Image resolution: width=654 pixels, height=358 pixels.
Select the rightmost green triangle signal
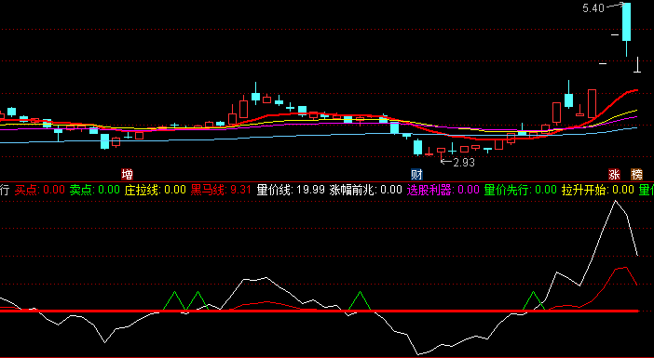point(534,300)
